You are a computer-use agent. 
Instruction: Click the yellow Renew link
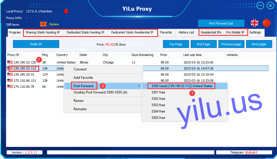coord(54,24)
